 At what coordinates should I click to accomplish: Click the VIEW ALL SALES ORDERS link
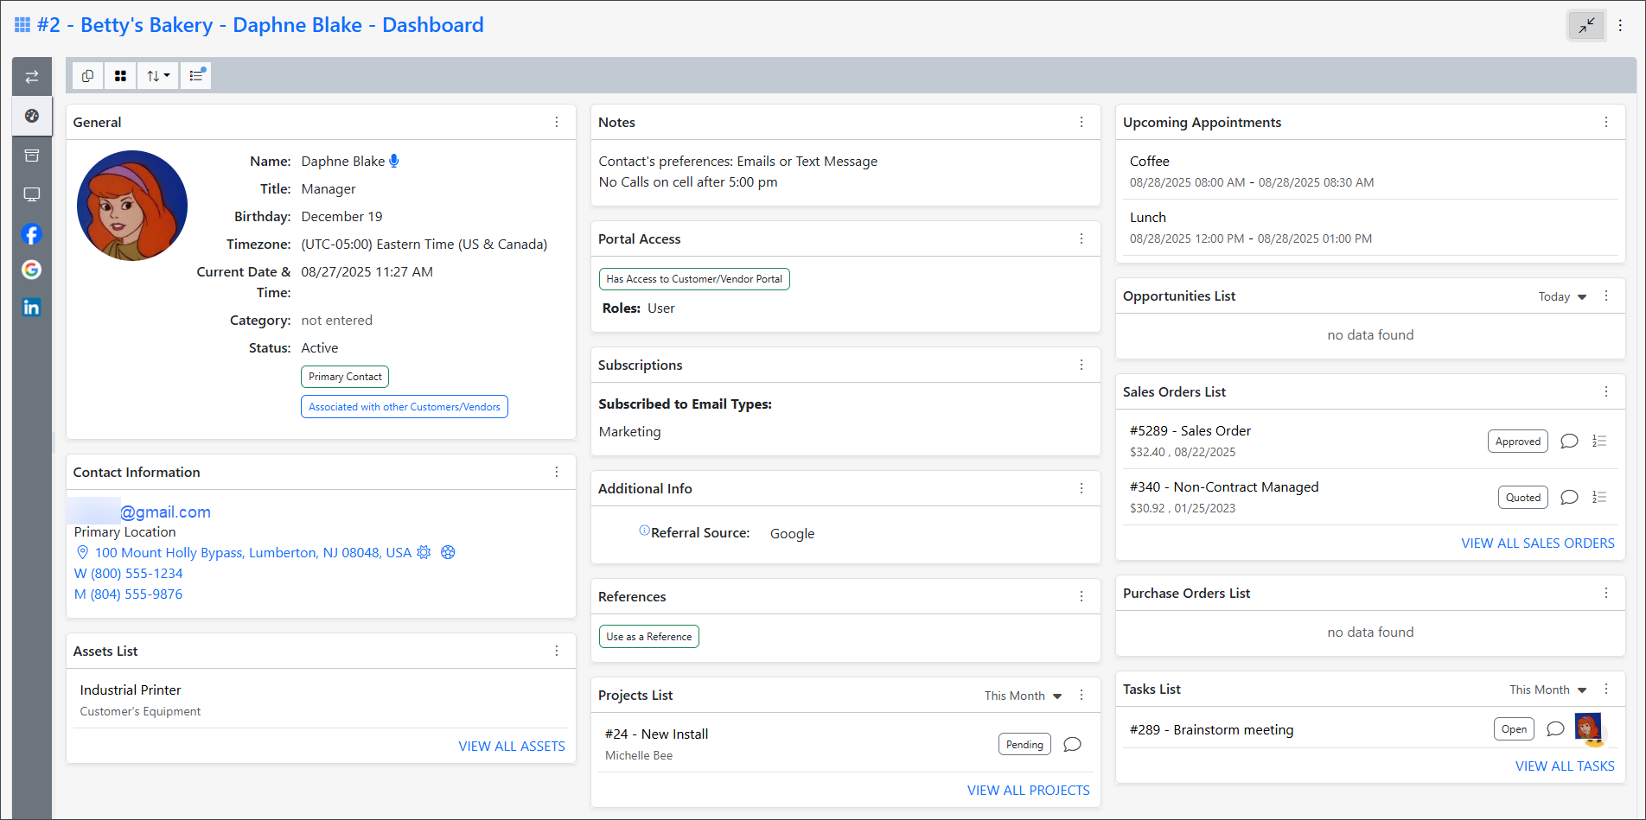point(1537,543)
